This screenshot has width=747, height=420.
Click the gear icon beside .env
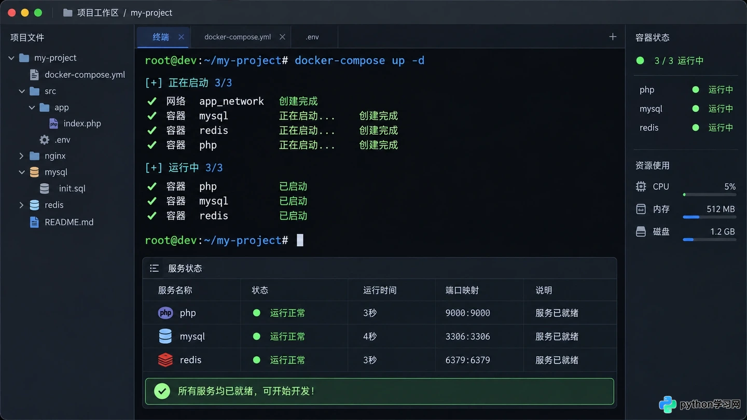coord(45,139)
